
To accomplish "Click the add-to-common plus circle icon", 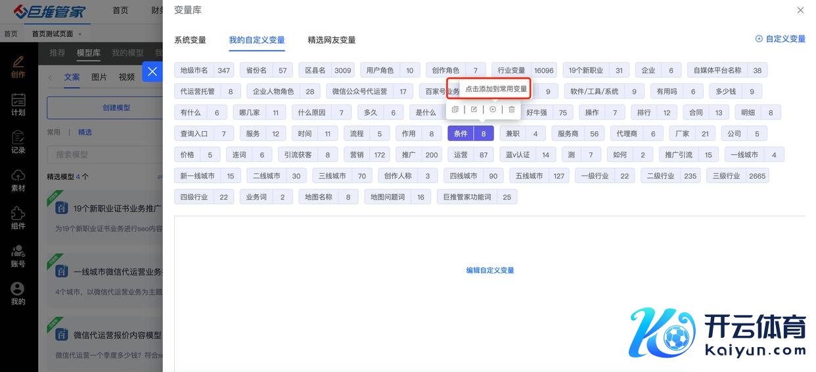I will pos(493,110).
